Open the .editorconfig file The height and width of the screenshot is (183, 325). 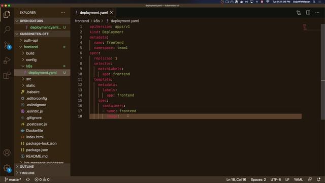click(42, 98)
